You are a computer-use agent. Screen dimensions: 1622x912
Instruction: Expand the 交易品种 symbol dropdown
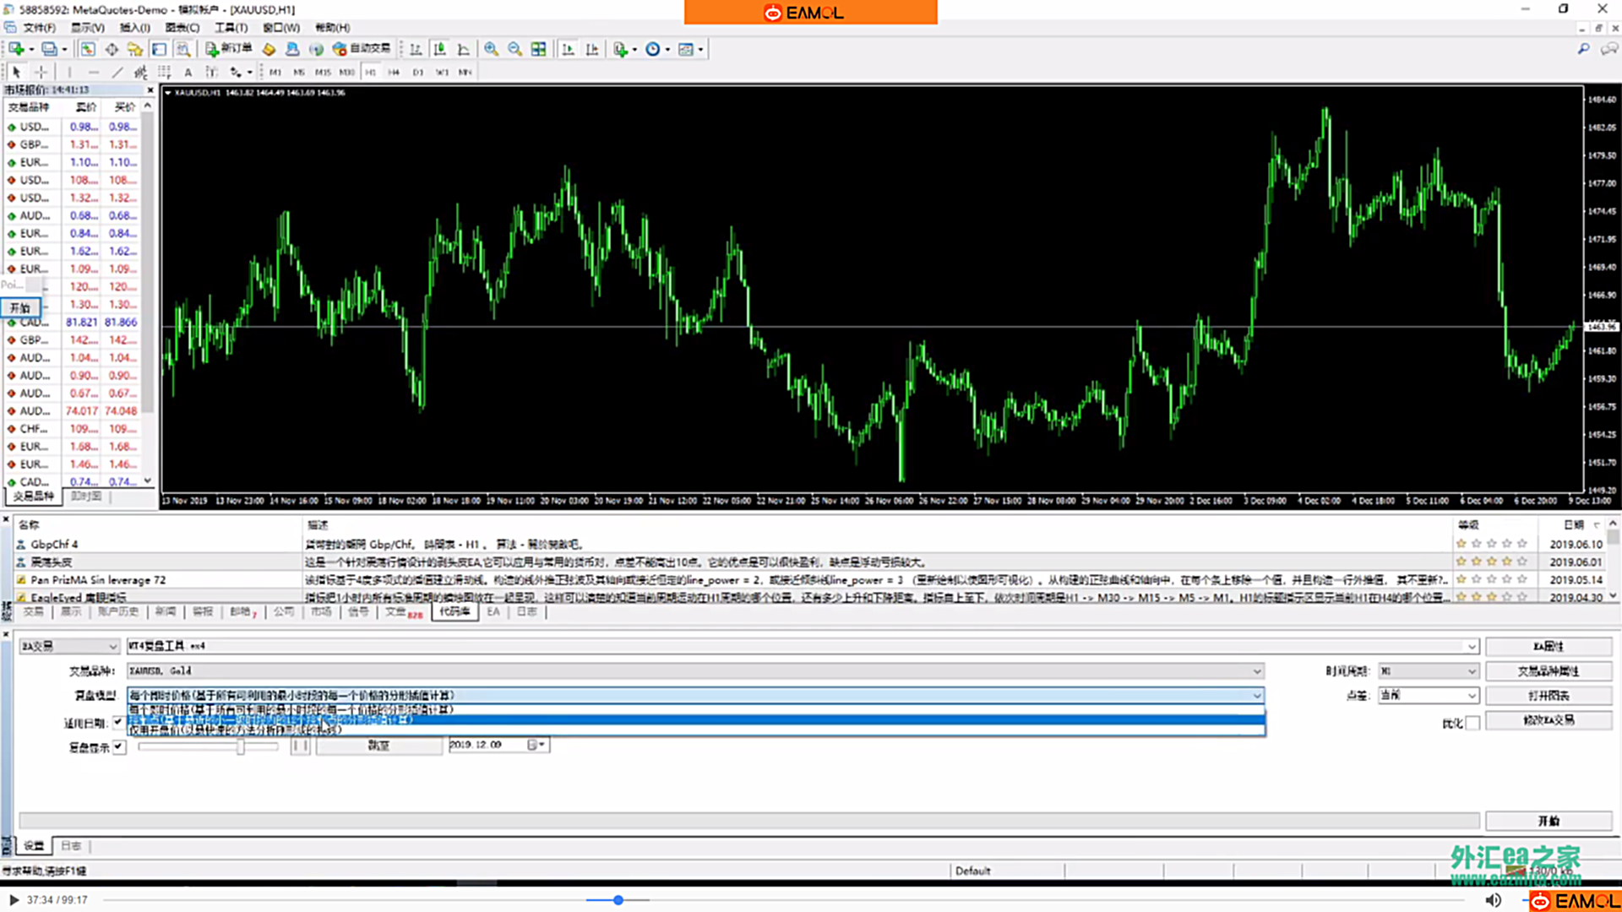coord(1257,670)
